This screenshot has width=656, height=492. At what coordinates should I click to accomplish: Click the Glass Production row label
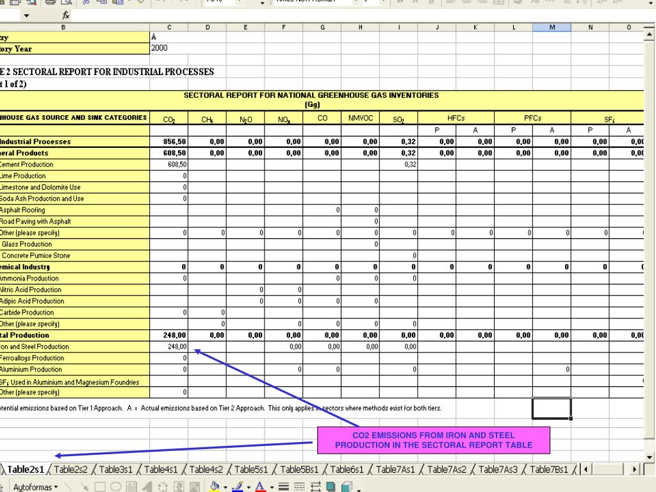27,244
